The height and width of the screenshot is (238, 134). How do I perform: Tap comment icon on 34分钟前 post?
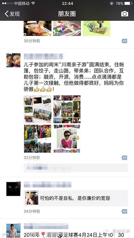pos(124,211)
